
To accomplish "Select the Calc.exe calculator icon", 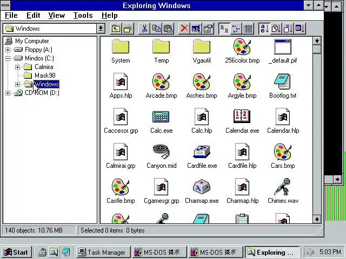I will pyautogui.click(x=161, y=121).
